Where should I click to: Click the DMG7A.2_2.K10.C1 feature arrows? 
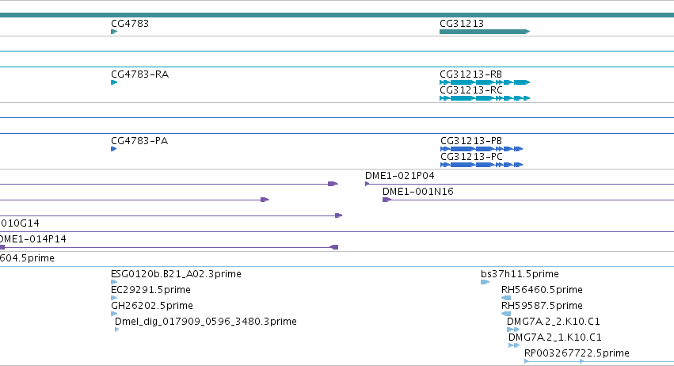[513, 330]
